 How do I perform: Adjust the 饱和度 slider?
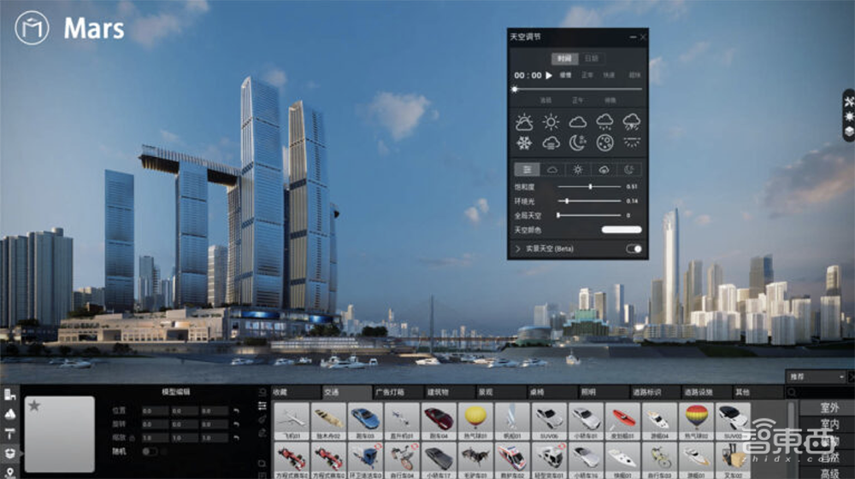tap(590, 185)
